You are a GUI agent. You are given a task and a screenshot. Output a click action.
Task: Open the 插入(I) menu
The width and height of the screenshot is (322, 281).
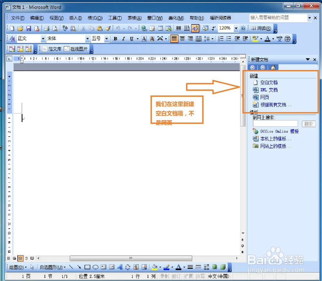tap(76, 18)
